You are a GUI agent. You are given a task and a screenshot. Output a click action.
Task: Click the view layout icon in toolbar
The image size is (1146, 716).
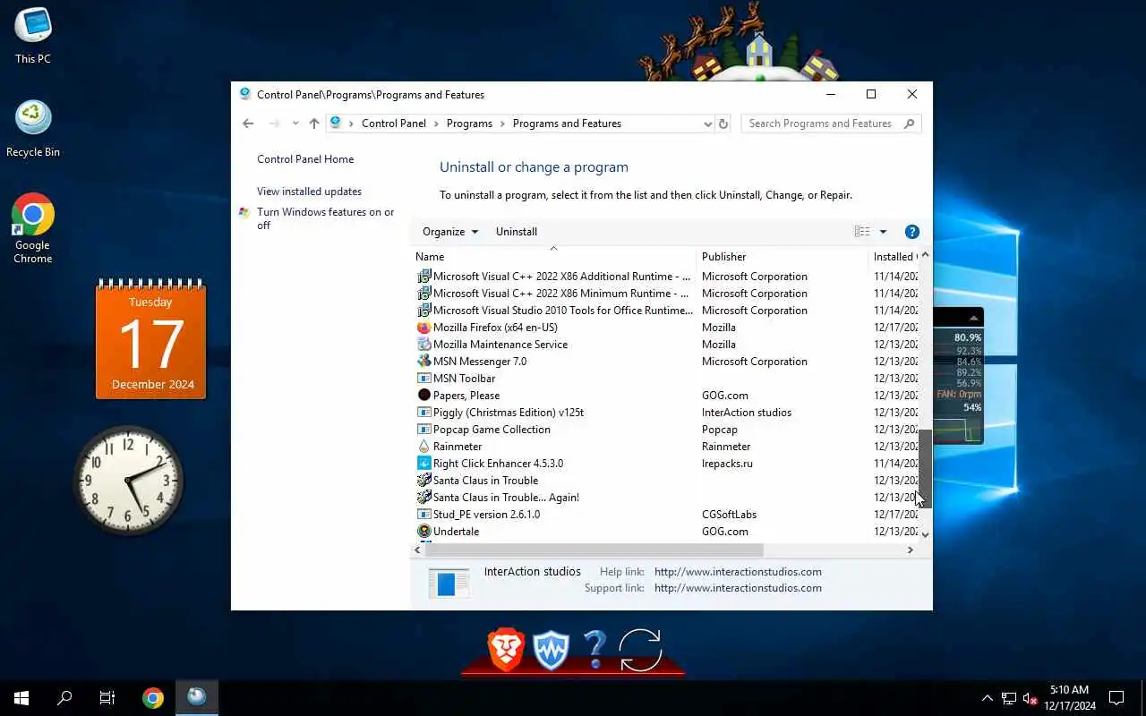click(x=862, y=232)
